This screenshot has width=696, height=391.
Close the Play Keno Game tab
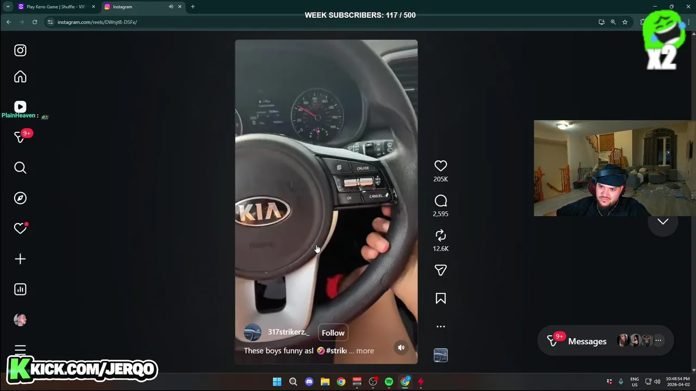[93, 7]
